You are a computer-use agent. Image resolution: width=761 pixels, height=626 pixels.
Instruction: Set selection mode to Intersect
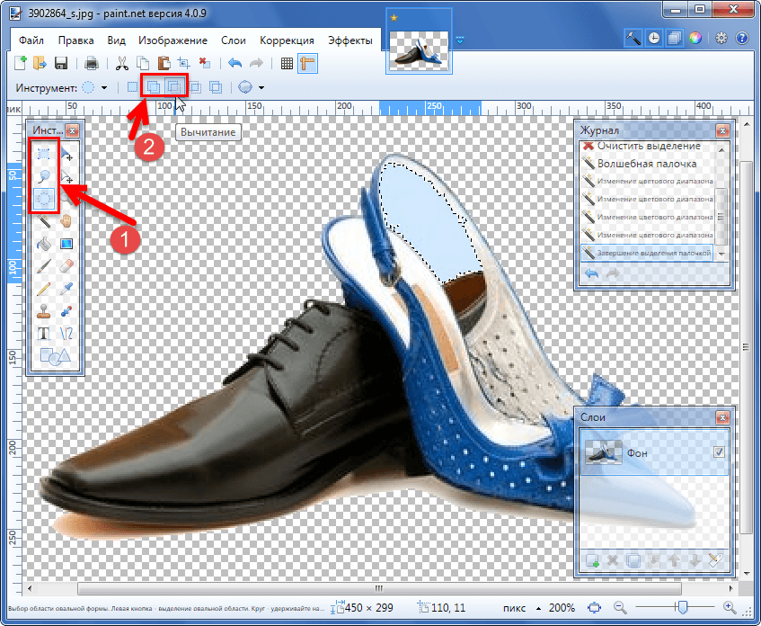tap(195, 87)
